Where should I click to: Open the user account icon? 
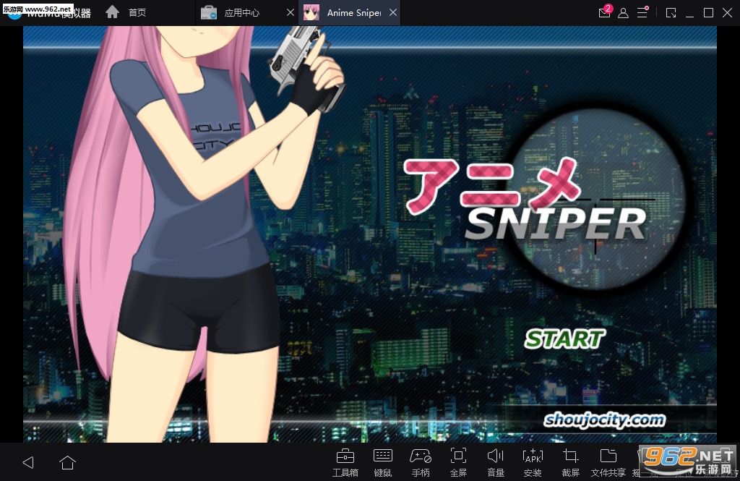(623, 13)
